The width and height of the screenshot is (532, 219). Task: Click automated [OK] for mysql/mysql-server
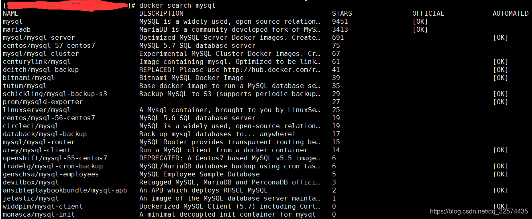click(x=501, y=38)
